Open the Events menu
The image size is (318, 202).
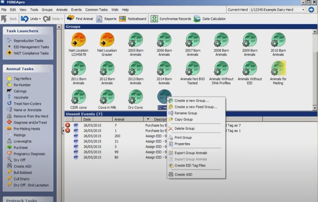click(76, 10)
